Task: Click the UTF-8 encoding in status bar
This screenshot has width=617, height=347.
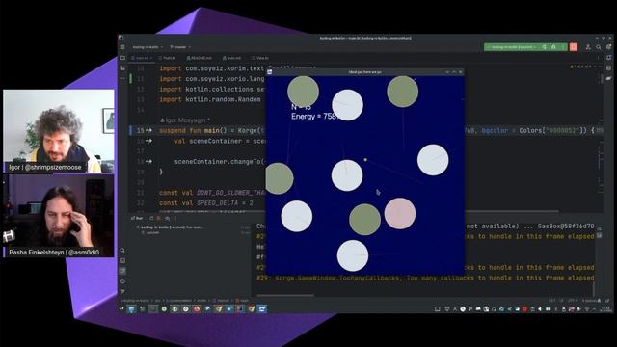Action: click(x=574, y=301)
